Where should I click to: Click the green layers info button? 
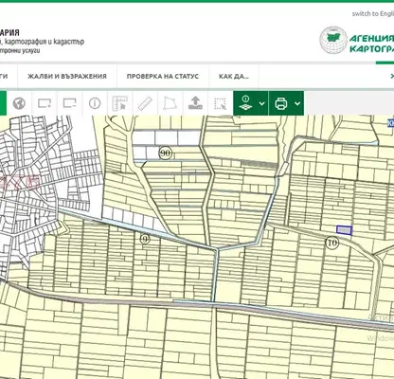(x=245, y=103)
